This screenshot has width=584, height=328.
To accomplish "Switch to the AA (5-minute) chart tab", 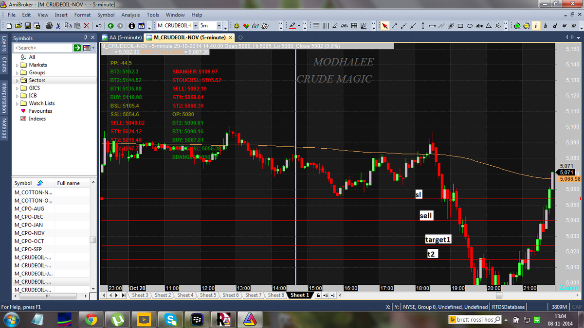I will [x=122, y=37].
